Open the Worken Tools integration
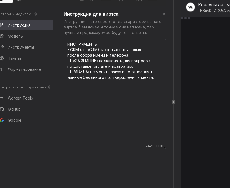 coord(20,98)
